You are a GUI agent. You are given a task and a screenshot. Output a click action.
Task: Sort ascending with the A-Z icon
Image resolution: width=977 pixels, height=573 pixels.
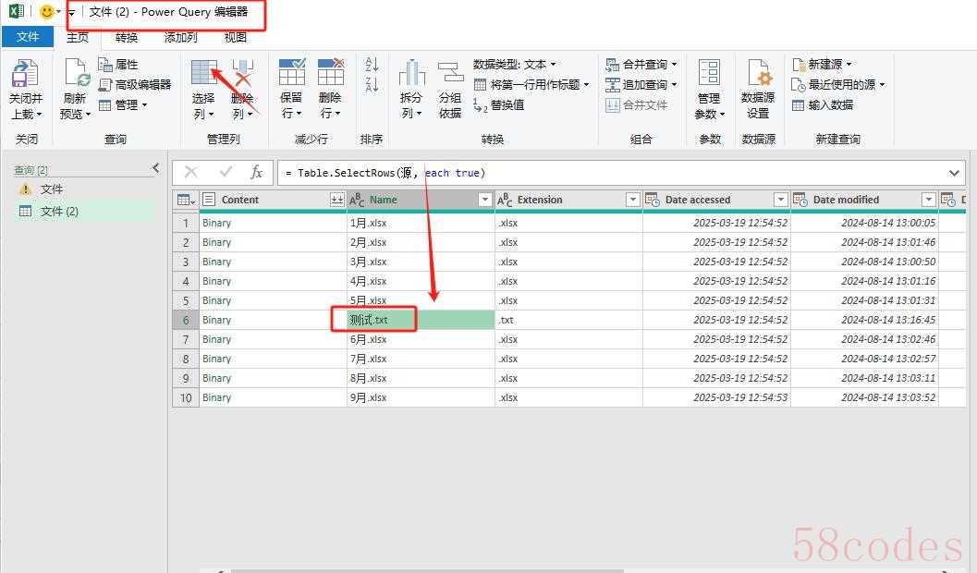click(372, 65)
